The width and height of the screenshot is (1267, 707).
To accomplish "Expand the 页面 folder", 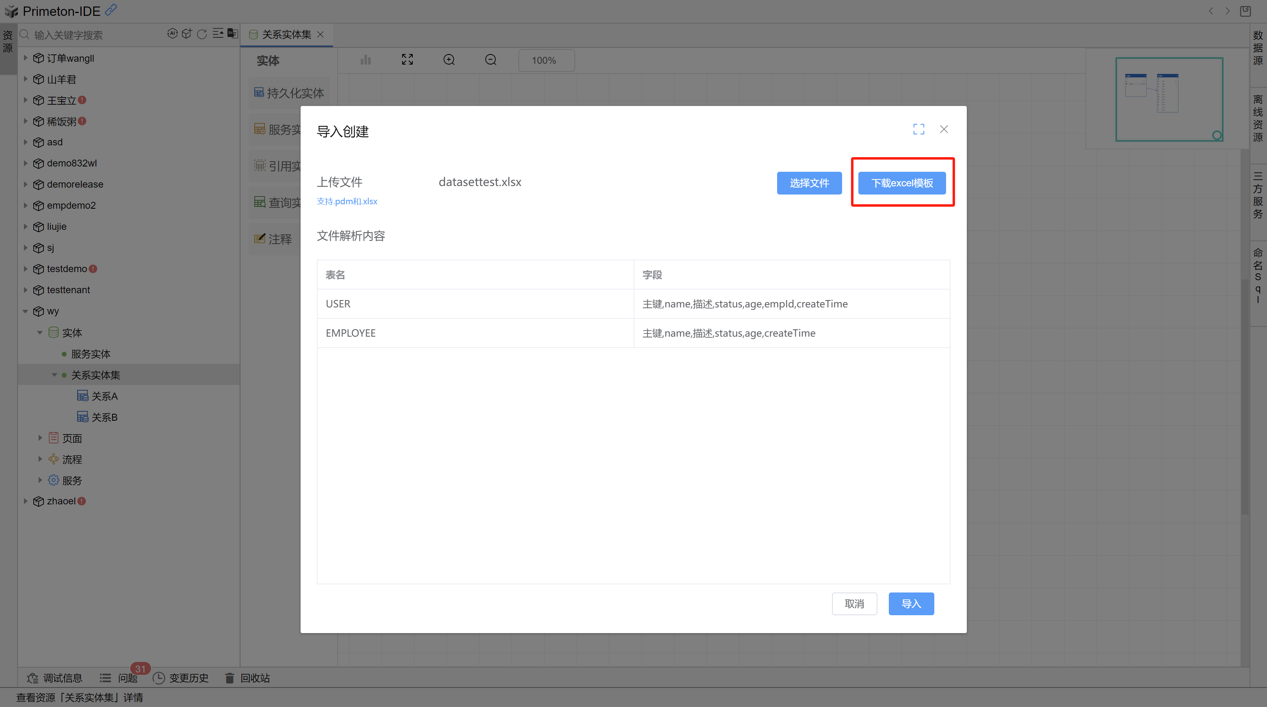I will point(40,438).
